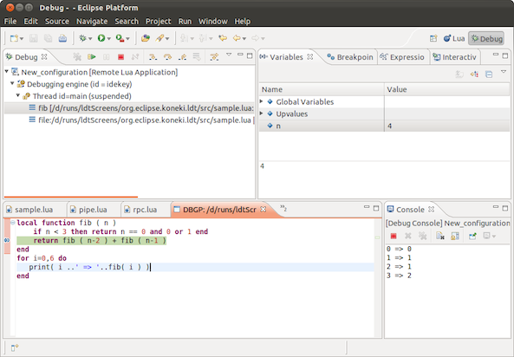Terminate the process from the Console toolbar
This screenshot has width=514, height=357.
394,236
